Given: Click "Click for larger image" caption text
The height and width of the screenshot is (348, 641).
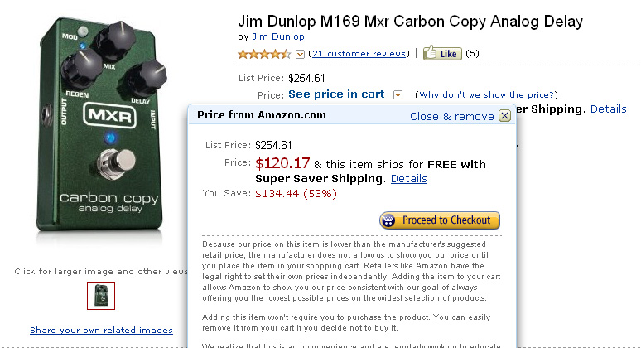Looking at the screenshot, I should coord(101,271).
